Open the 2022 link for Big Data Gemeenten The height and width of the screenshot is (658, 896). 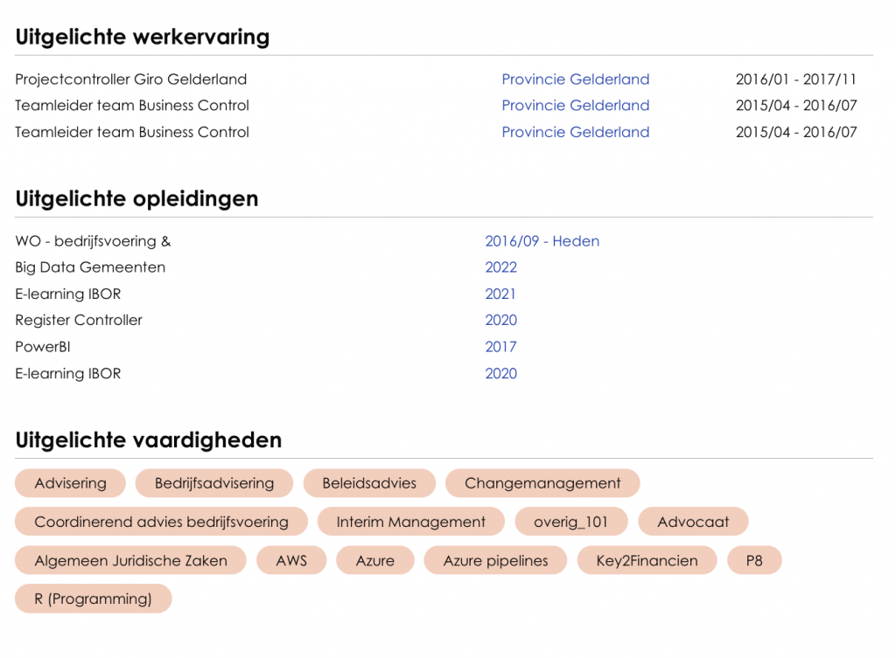point(500,267)
